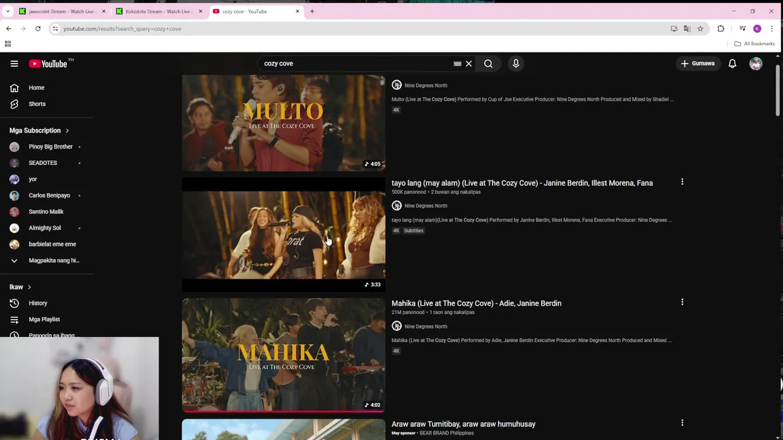This screenshot has height=440, width=783.
Task: Click the page translate icon in address bar
Action: (687, 29)
